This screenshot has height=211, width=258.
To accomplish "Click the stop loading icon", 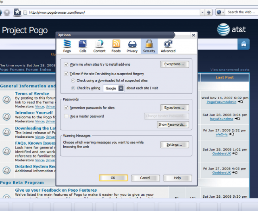I will [7, 12].
